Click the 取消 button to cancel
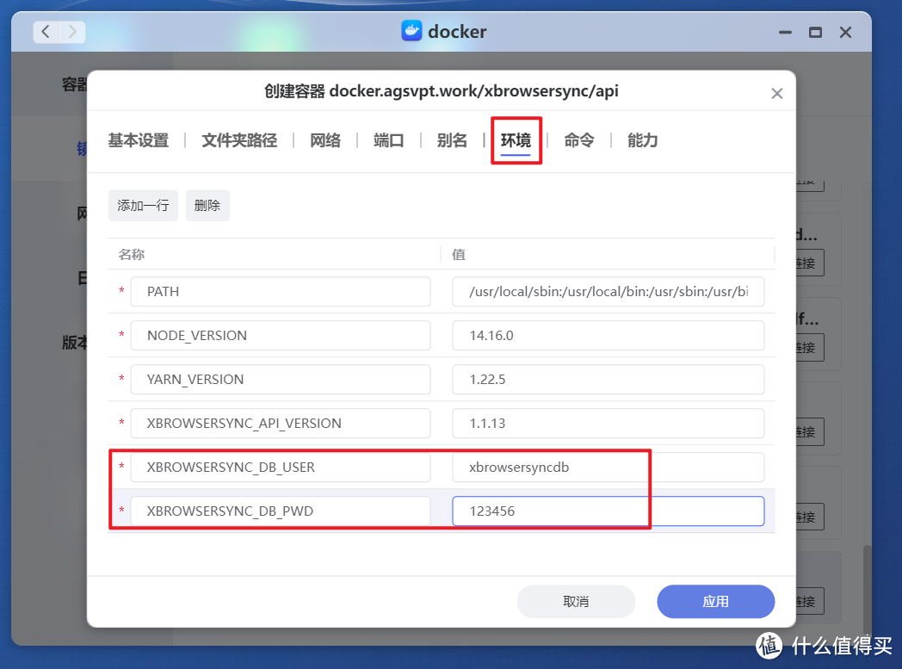Image resolution: width=902 pixels, height=669 pixels. [576, 601]
